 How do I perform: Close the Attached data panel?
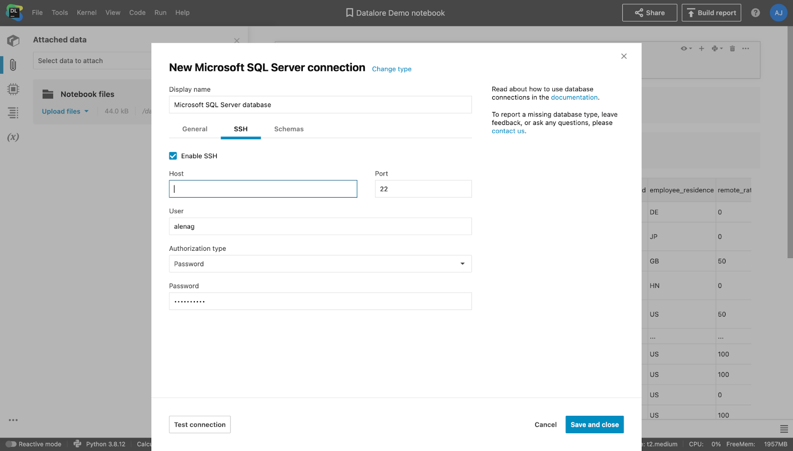pos(237,41)
